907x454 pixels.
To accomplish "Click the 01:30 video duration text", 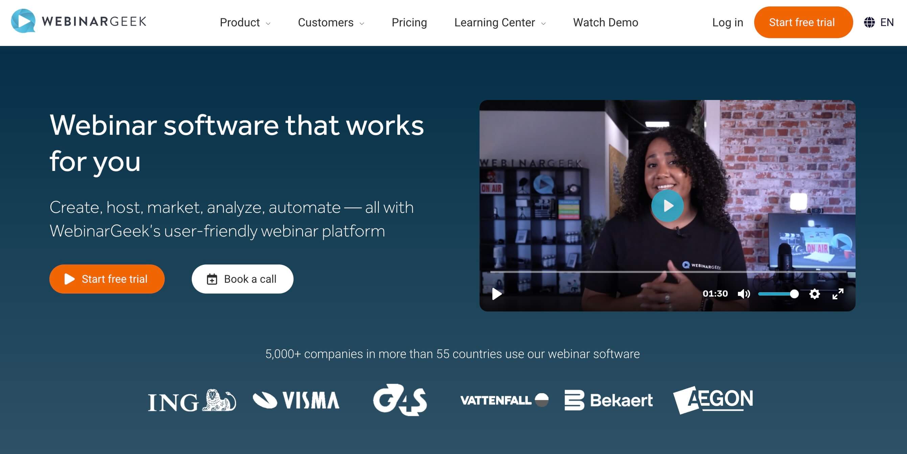I will click(715, 294).
